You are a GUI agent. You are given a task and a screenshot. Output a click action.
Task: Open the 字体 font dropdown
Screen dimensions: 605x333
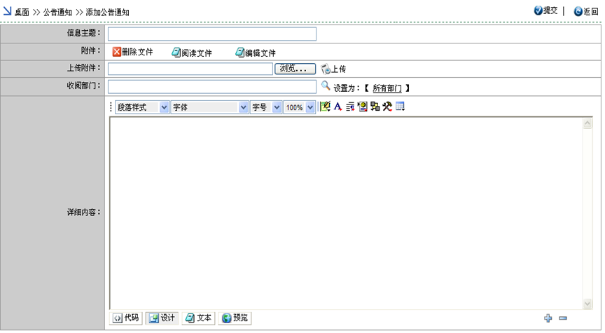click(209, 107)
